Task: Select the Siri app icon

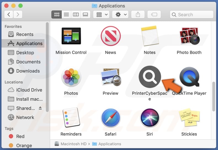Action: click(150, 118)
